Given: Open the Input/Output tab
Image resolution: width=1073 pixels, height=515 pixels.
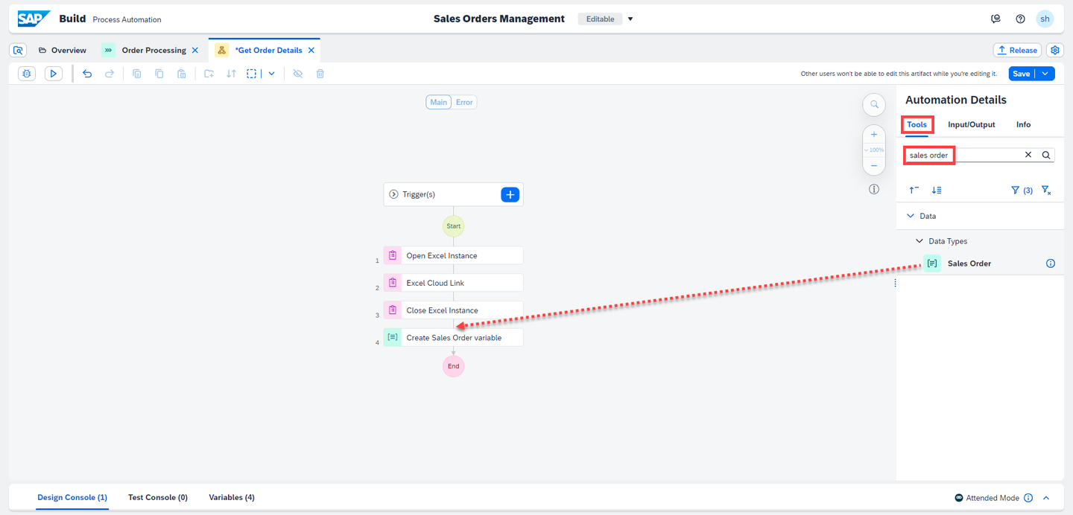Looking at the screenshot, I should 972,124.
